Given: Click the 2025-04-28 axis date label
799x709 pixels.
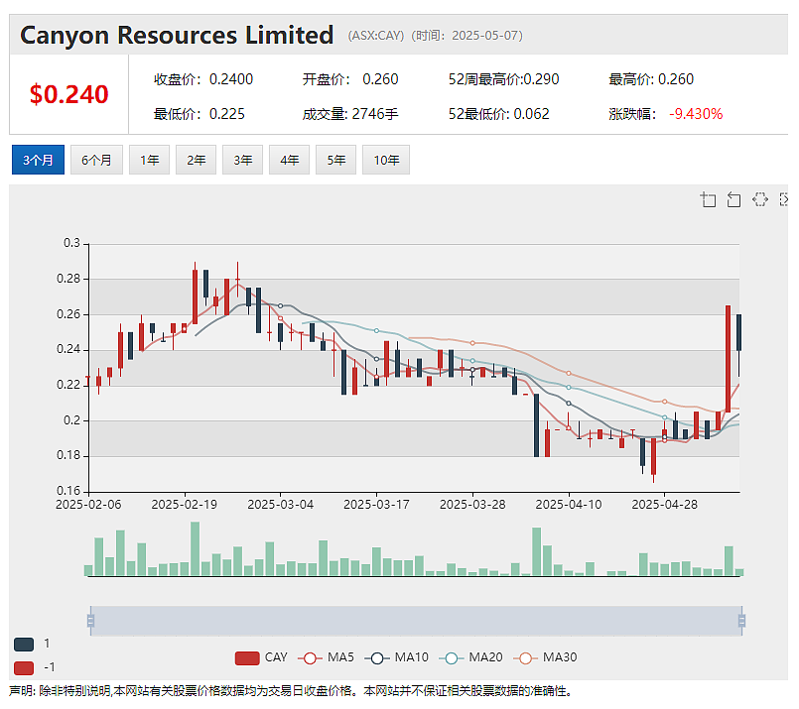Looking at the screenshot, I should click(x=664, y=505).
